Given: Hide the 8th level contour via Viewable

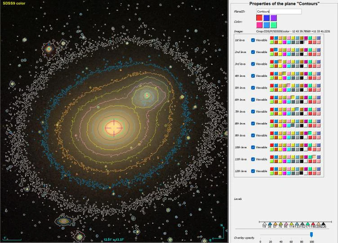Looking at the screenshot, I should tap(253, 124).
